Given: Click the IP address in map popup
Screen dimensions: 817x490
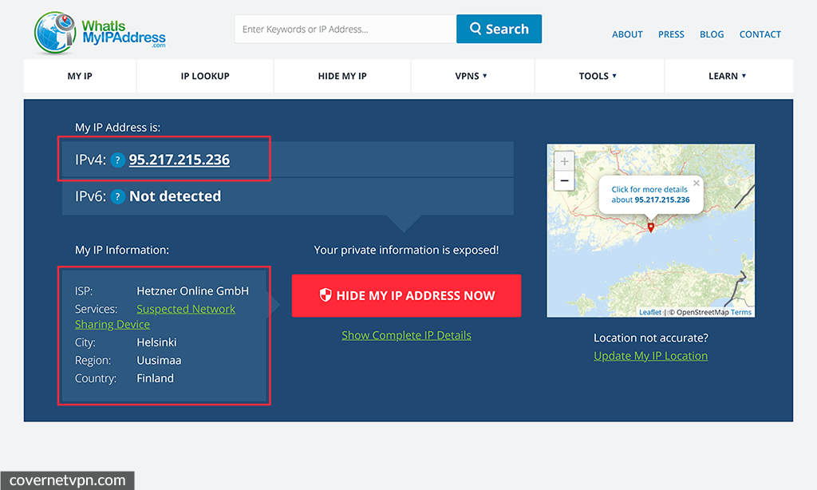Looking at the screenshot, I should (662, 200).
